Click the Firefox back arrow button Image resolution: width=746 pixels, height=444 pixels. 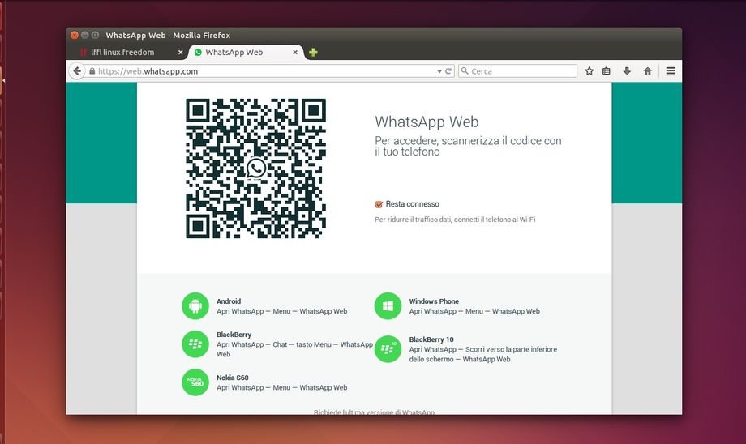(x=77, y=71)
